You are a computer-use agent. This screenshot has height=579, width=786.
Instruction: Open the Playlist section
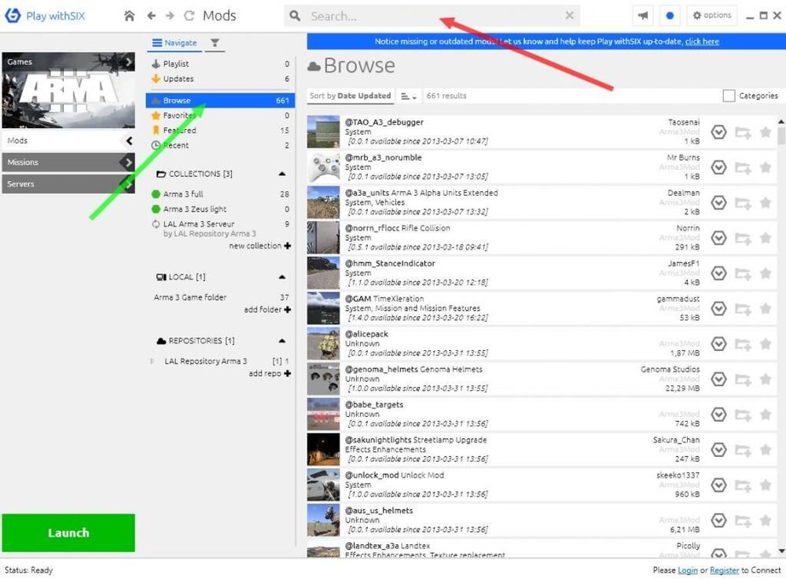click(220, 64)
